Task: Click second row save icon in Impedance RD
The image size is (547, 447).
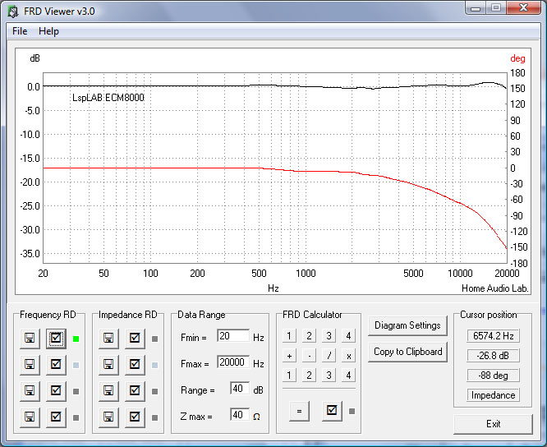Action: tap(108, 364)
